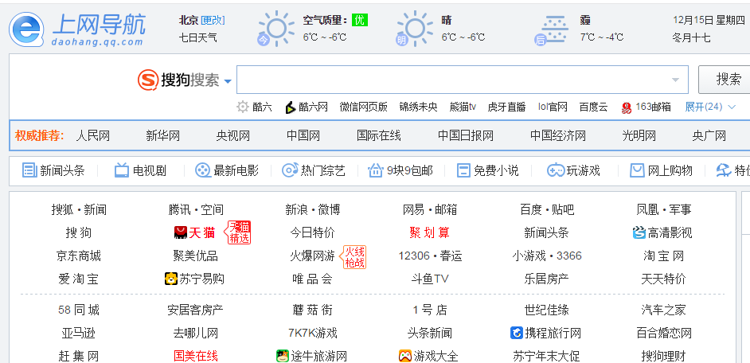Expand the quick links with 展开(24)
Screen dimensions: 750x363
point(710,107)
